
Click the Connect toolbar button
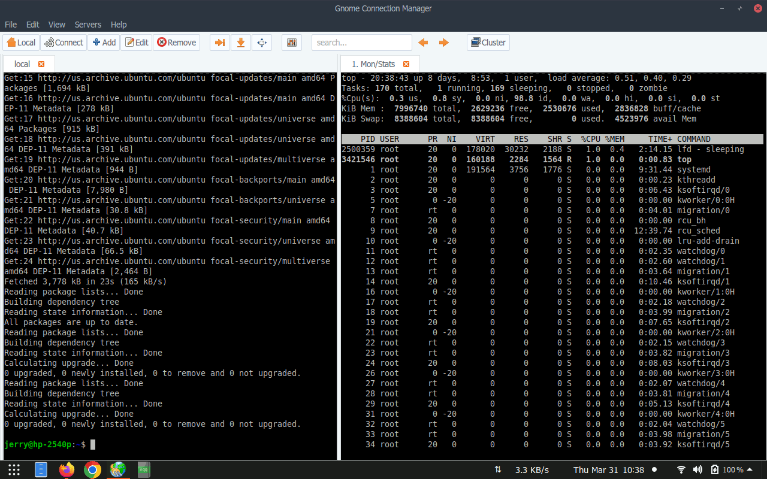point(64,43)
